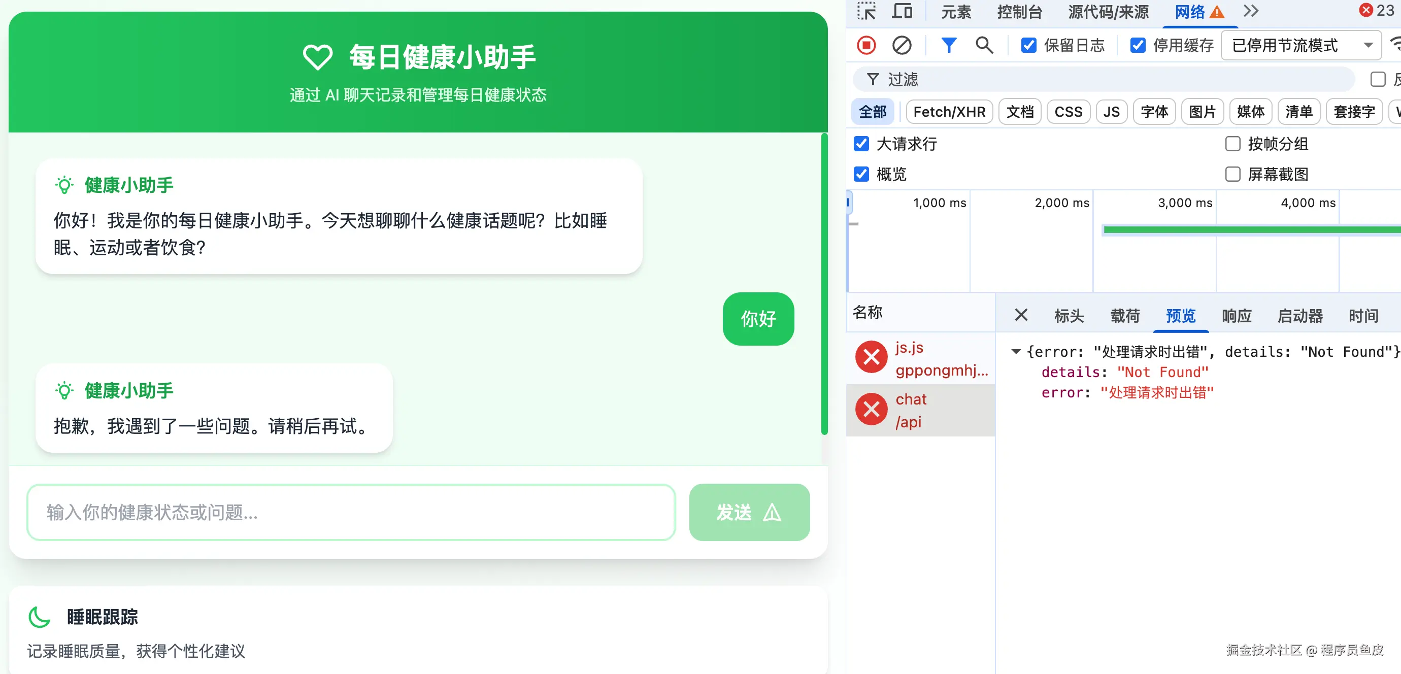The image size is (1401, 674).
Task: Enable the 屏幕截图 checkbox
Action: 1232,174
